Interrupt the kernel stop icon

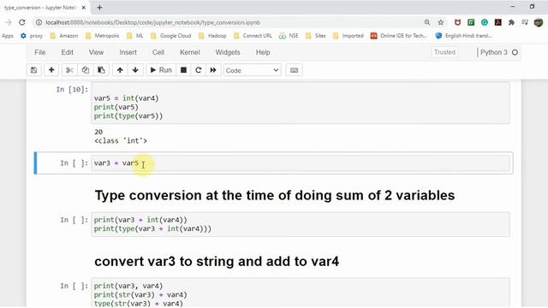[x=183, y=70]
